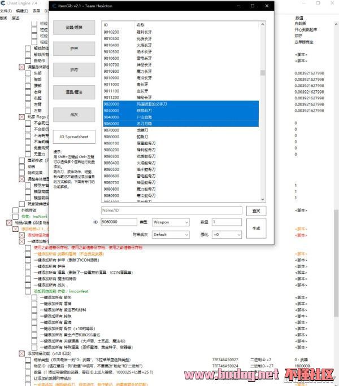Toggle the crossed 玩家 Flags checkbox
This screenshot has width=339, height=386.
click(21, 117)
